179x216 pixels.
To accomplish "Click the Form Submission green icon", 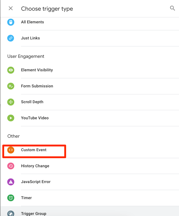I will pyautogui.click(x=11, y=86).
